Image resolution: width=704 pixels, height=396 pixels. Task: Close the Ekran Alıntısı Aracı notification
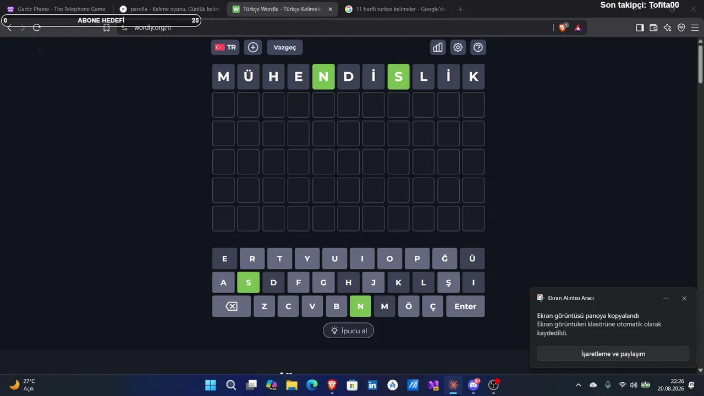(684, 298)
